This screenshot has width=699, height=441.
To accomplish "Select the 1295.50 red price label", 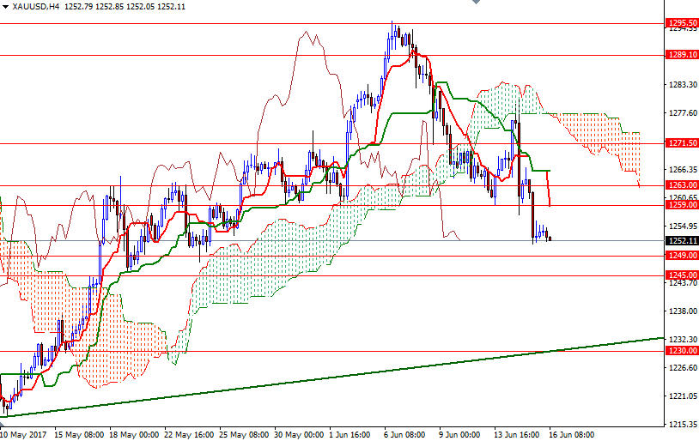I will tap(681, 23).
